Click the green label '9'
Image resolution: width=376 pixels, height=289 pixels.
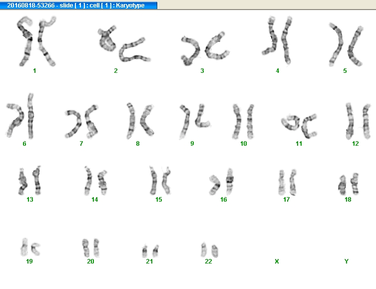192,144
